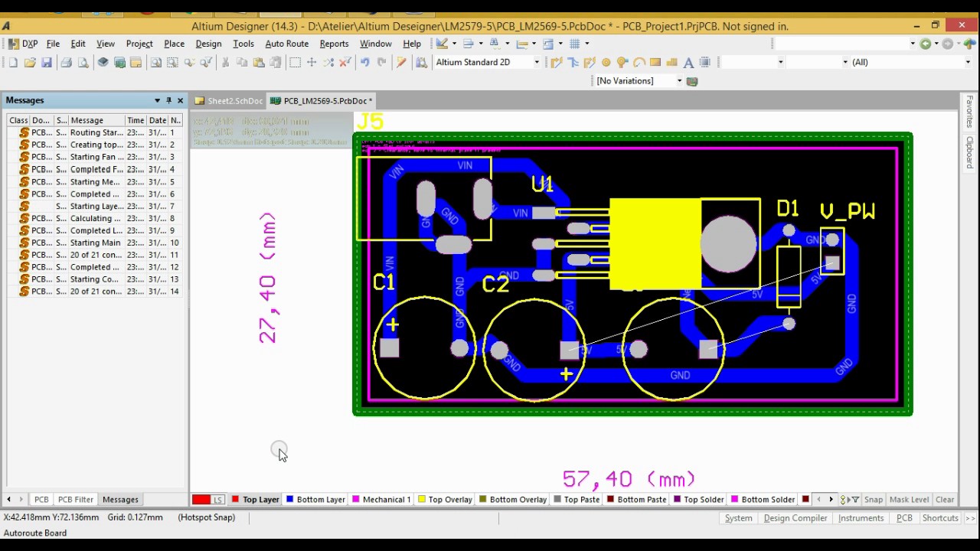This screenshot has height=551, width=980.
Task: Click the Place Via icon
Action: tap(622, 62)
